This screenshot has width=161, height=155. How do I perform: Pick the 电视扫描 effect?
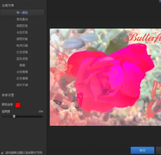point(22,46)
